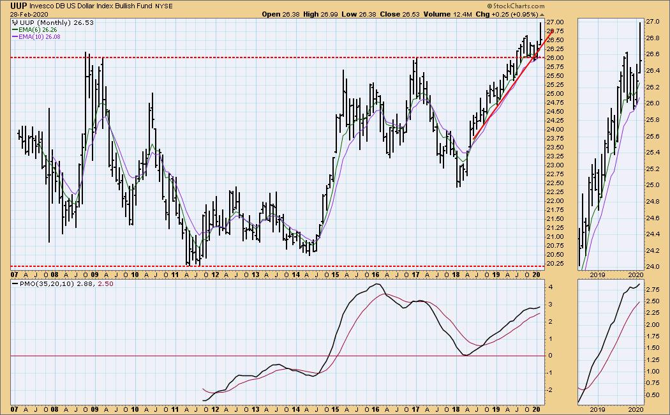Select the red 2.50 signal value in the PMO legend
670x415 pixels.
tap(106, 283)
